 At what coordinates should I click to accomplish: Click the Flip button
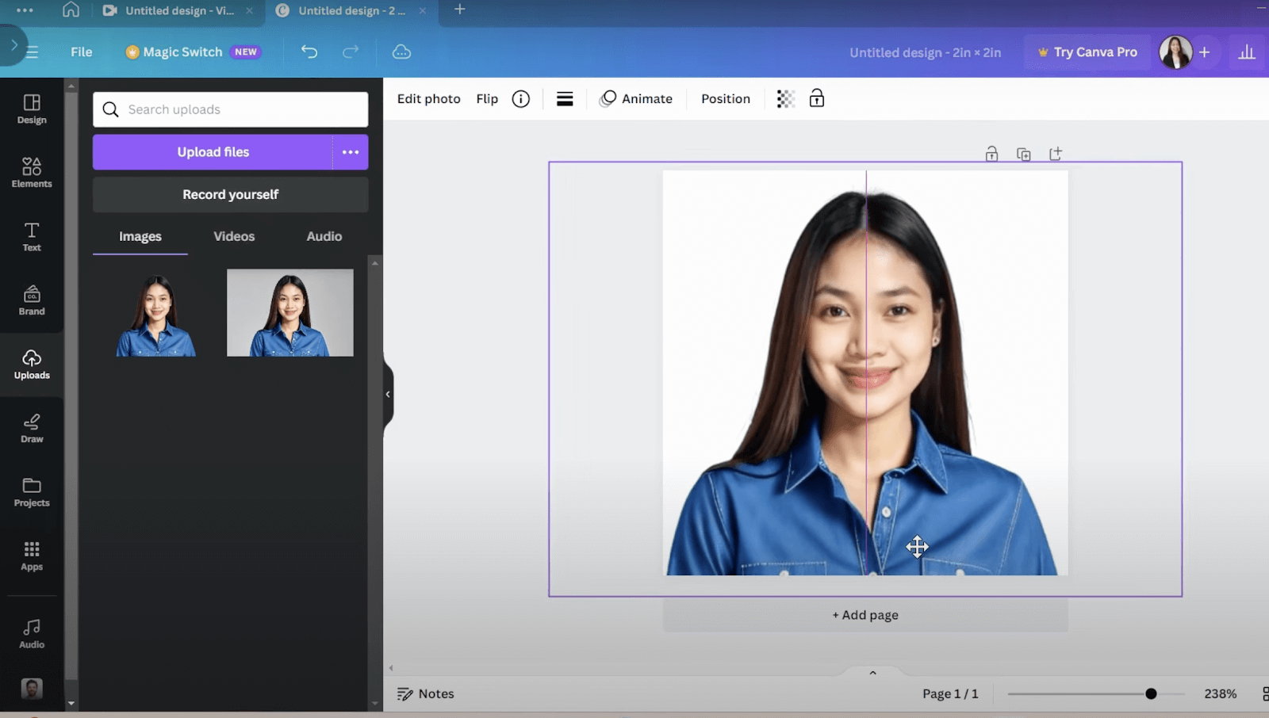pyautogui.click(x=487, y=99)
